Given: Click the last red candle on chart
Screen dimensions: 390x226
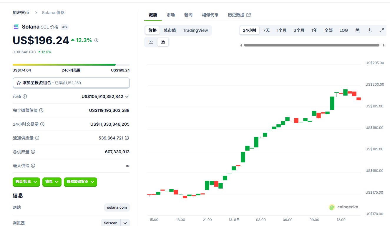Looking at the screenshot, I should coord(359,99).
